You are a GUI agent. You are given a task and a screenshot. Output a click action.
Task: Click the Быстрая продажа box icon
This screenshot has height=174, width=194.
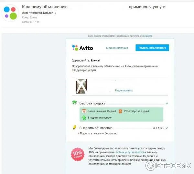point(74,103)
